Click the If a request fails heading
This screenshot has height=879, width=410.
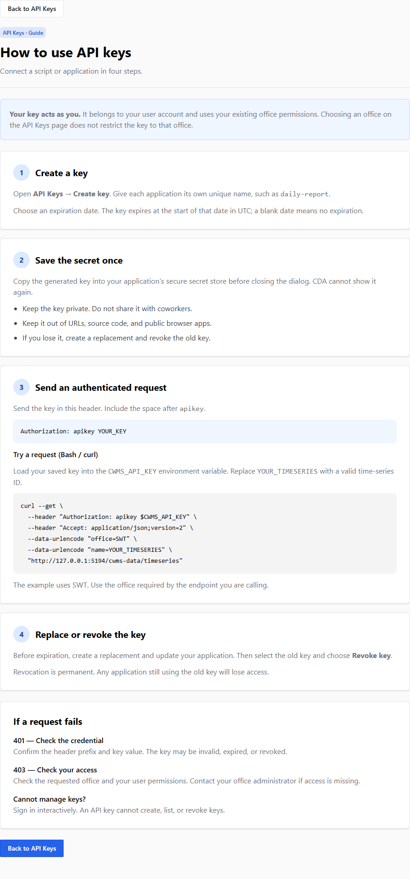pos(48,722)
